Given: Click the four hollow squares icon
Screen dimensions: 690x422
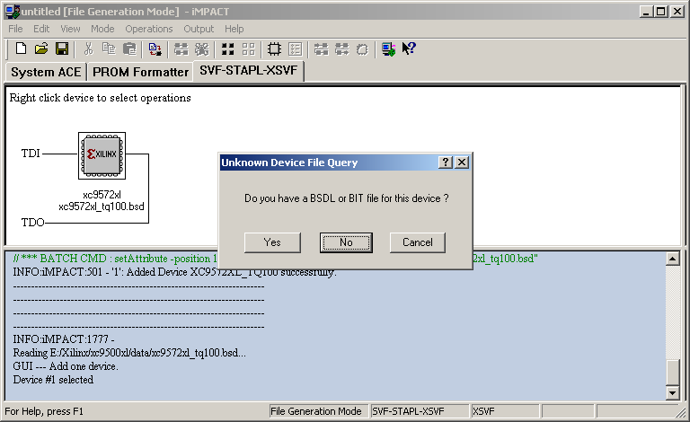Looking at the screenshot, I should [x=248, y=48].
